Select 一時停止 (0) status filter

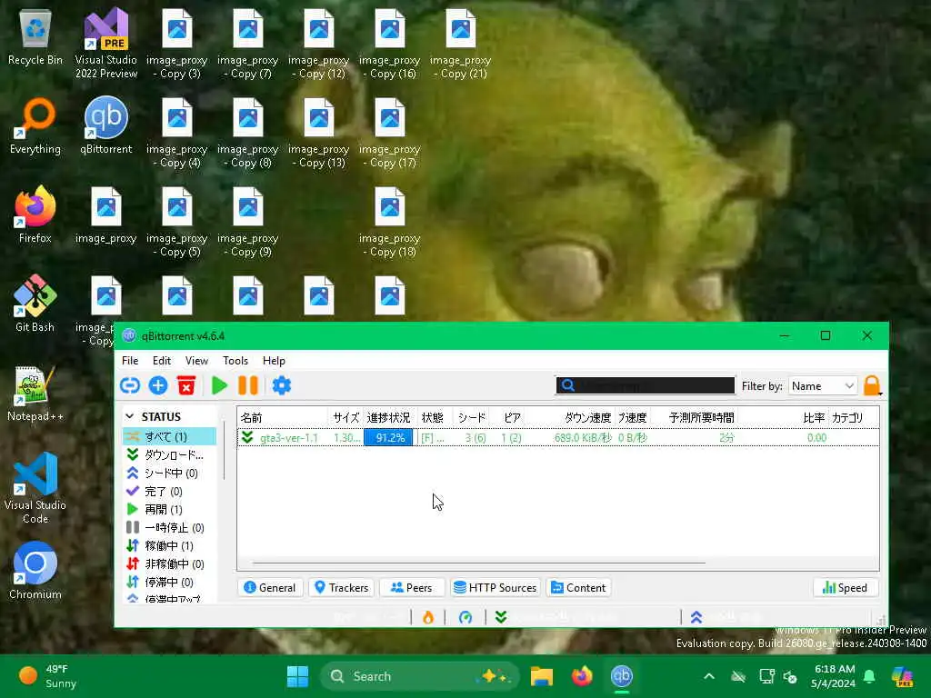tap(170, 528)
